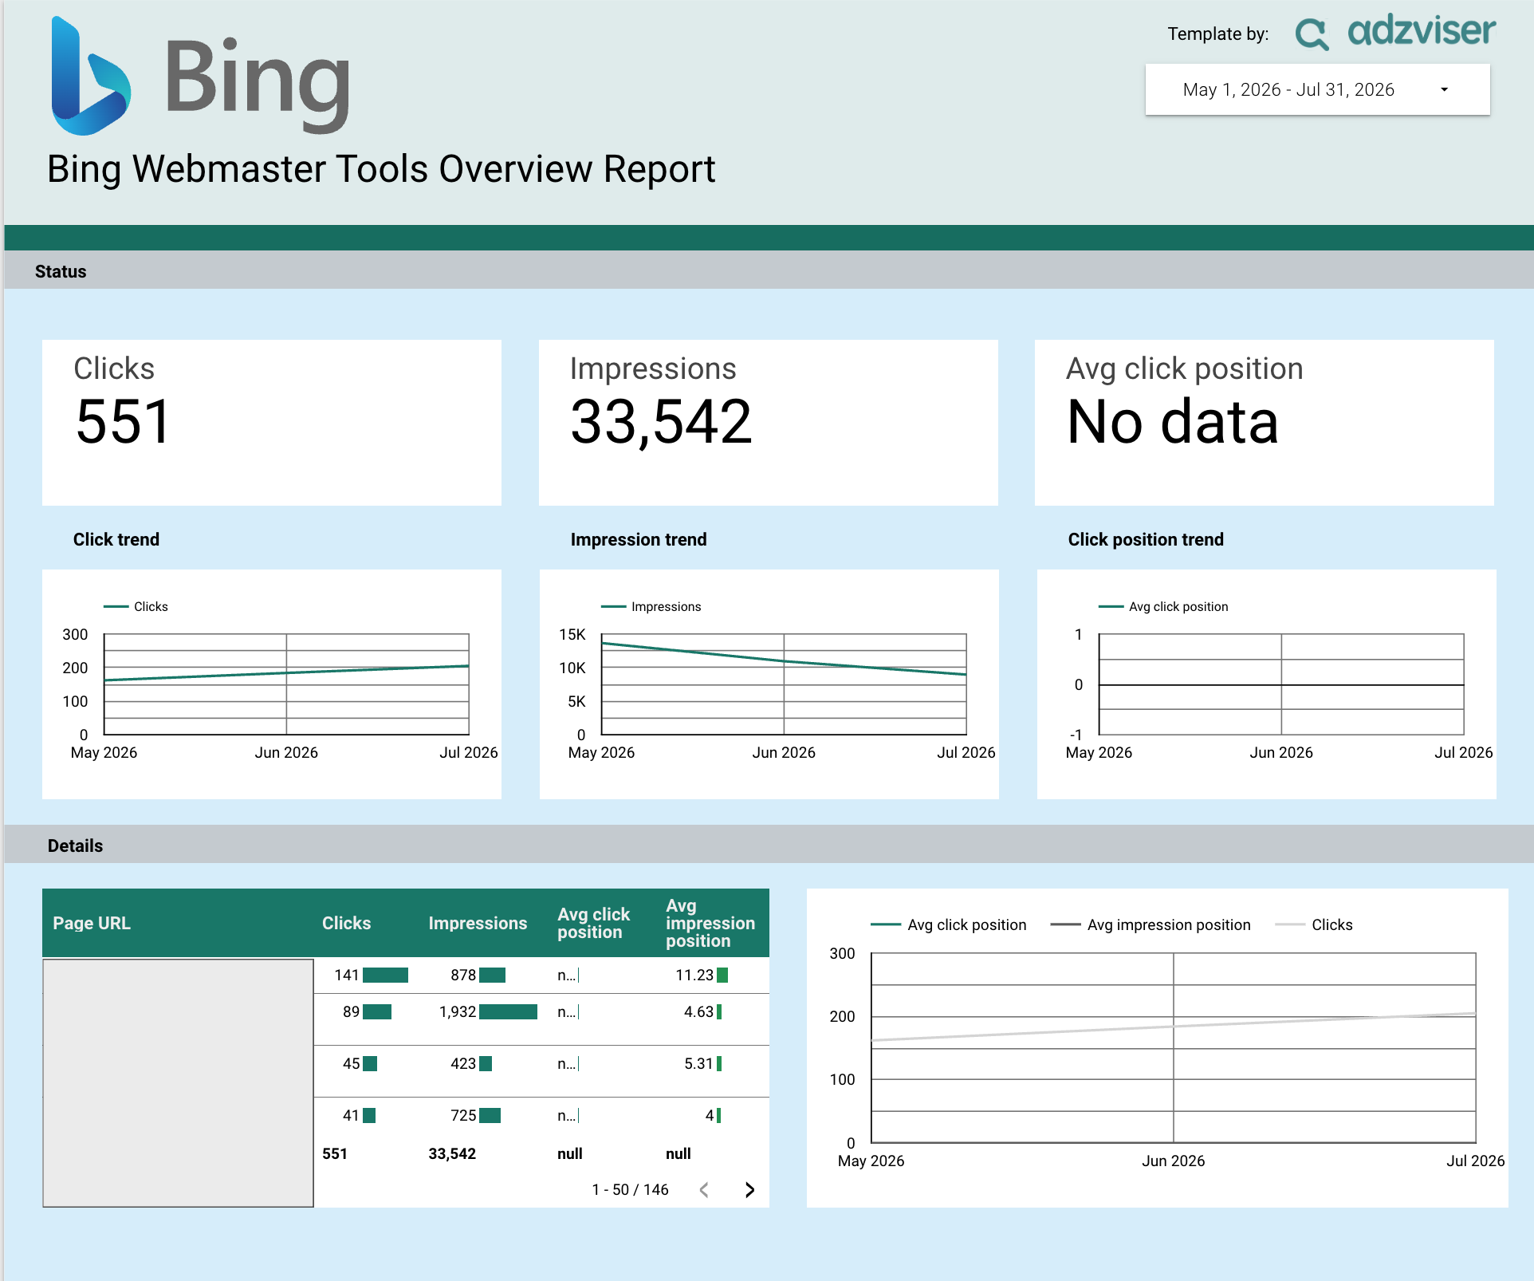This screenshot has height=1281, width=1534.
Task: Sort table by Clicks column header
Action: [346, 923]
